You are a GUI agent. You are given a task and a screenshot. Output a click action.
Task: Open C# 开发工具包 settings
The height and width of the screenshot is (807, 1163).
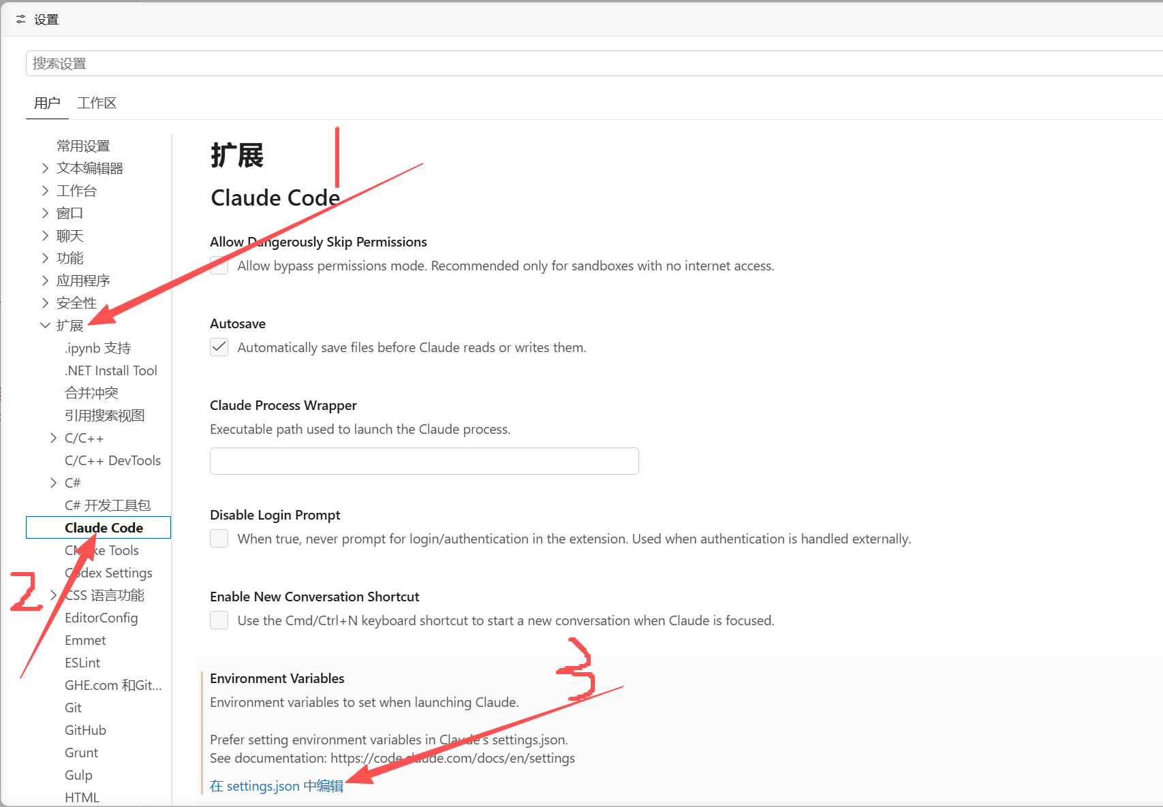point(108,505)
